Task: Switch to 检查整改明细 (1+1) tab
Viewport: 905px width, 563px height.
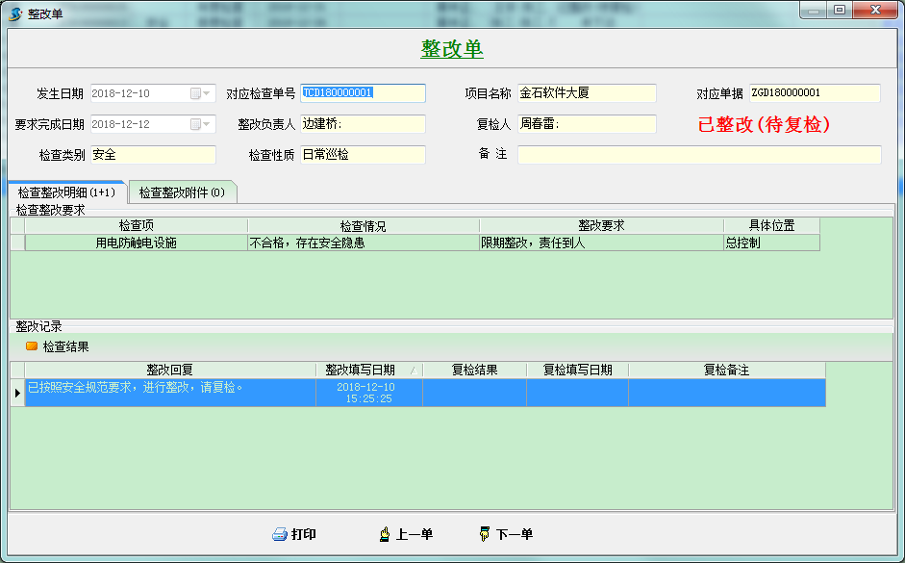Action: point(67,192)
